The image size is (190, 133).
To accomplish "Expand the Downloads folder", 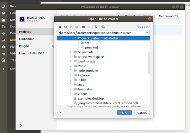I will [71, 52].
